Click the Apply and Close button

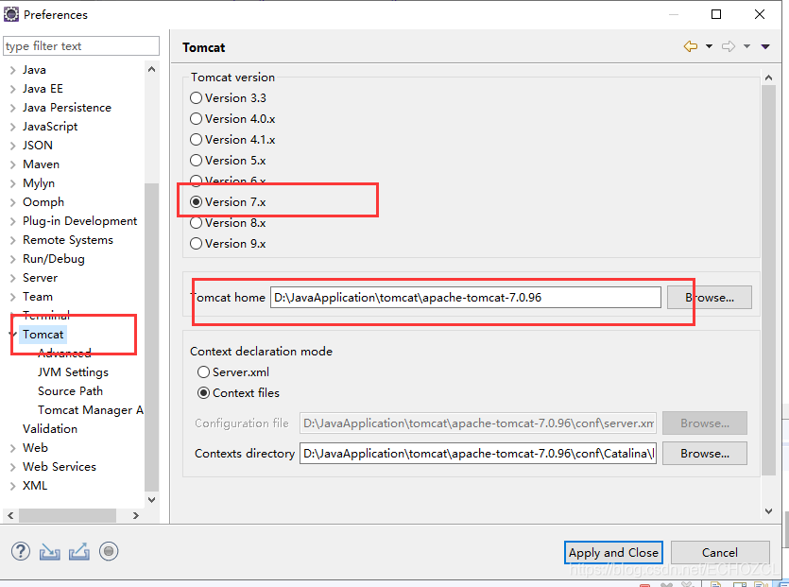[613, 553]
